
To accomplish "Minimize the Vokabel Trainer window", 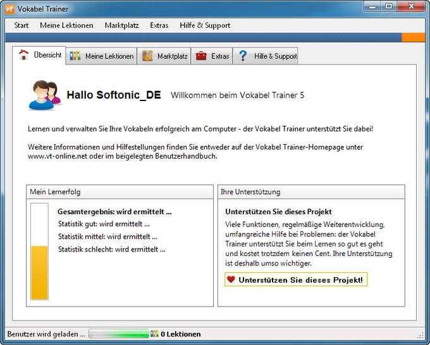I will (x=372, y=6).
